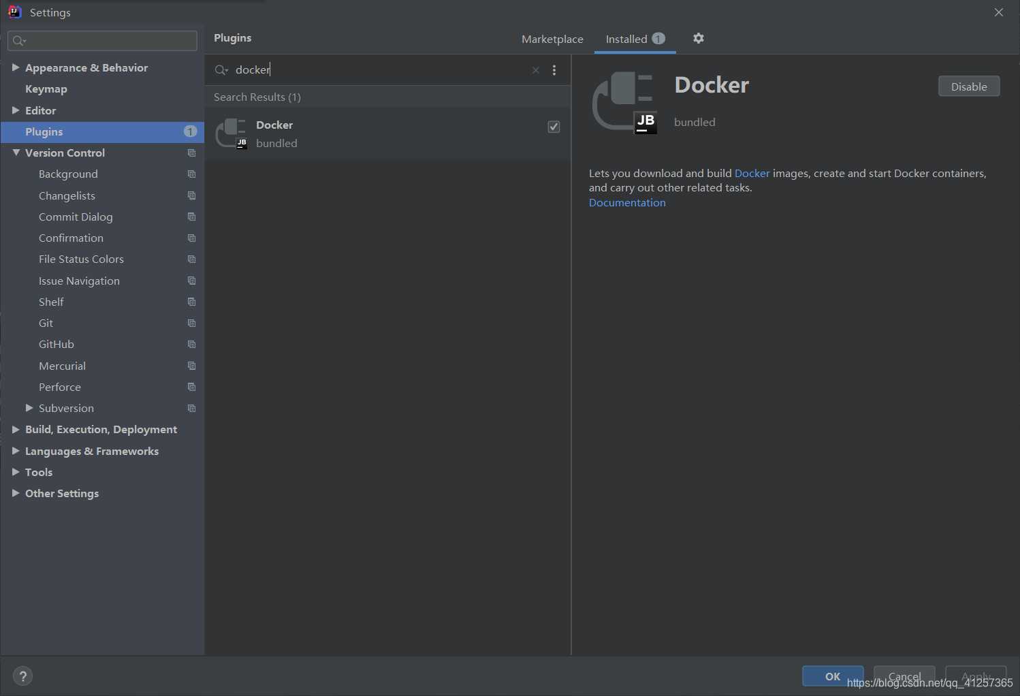Screen dimensions: 1020x696
Task: Click the Docker plugin icon in results
Action: point(232,133)
